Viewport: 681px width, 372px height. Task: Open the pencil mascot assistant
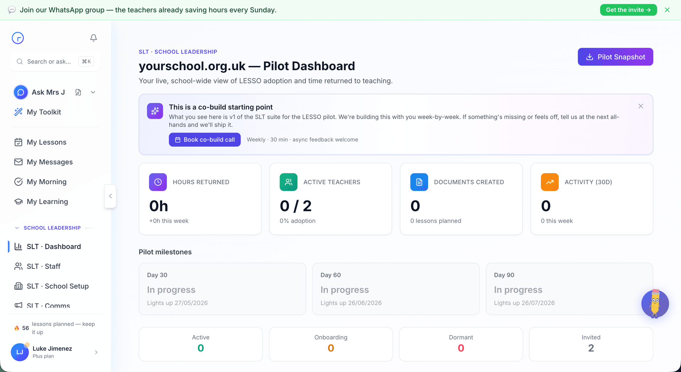[x=655, y=304]
